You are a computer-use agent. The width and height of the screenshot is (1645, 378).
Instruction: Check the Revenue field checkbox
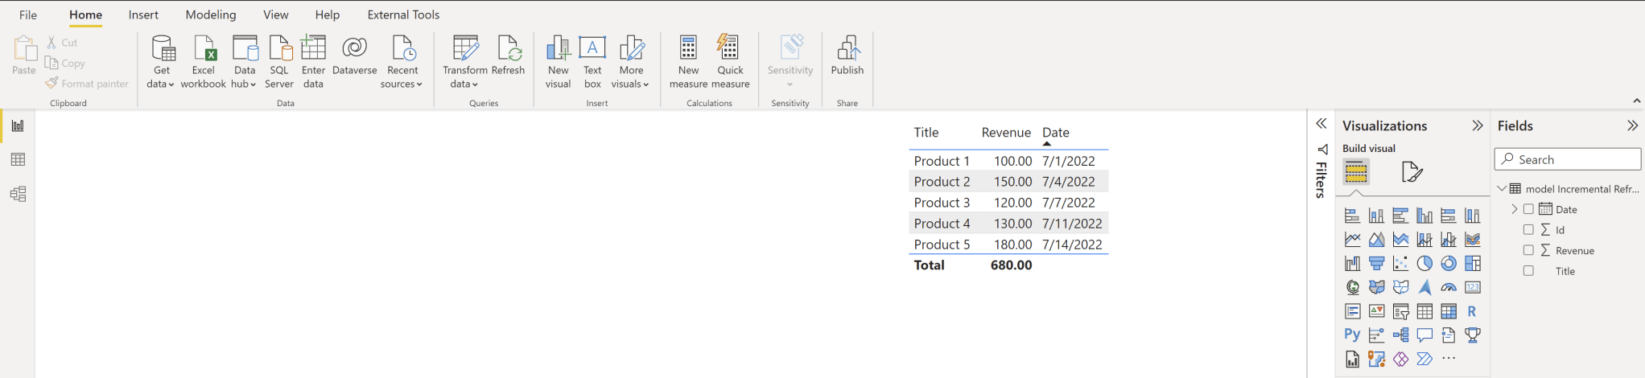point(1528,250)
